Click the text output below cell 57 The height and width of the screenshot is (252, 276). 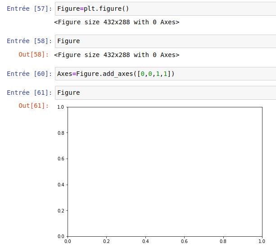point(117,22)
